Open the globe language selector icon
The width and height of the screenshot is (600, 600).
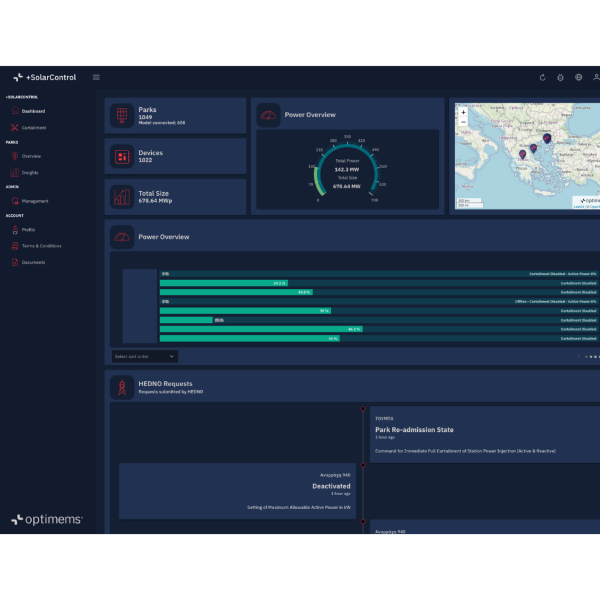578,77
